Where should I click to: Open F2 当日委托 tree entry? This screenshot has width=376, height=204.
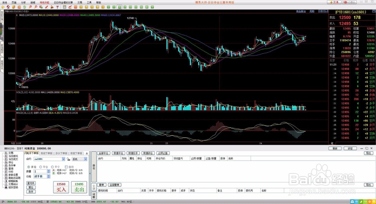click(11, 156)
